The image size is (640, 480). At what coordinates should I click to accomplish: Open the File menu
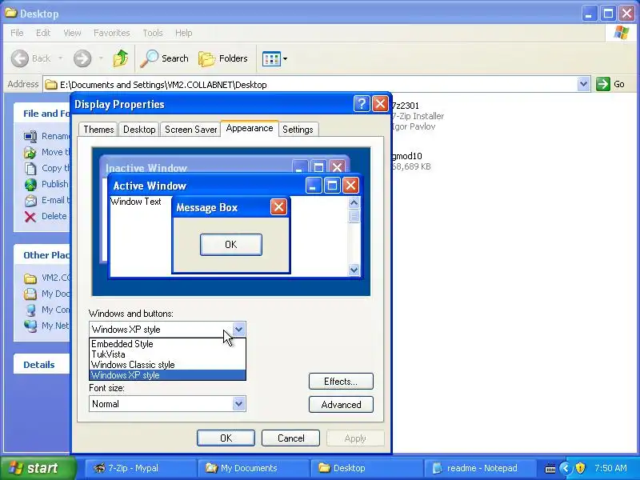pyautogui.click(x=17, y=33)
